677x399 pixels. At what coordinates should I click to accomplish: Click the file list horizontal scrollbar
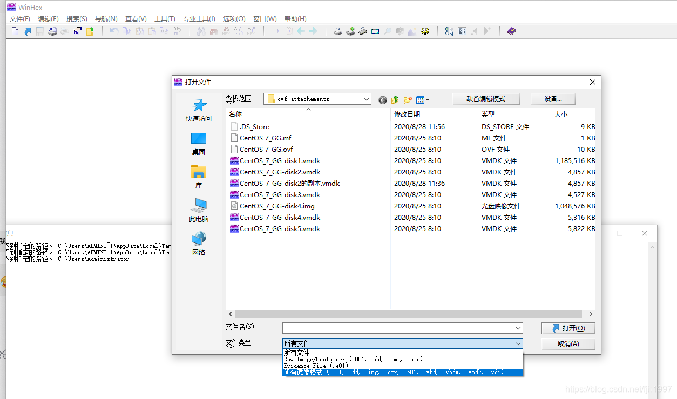(409, 314)
